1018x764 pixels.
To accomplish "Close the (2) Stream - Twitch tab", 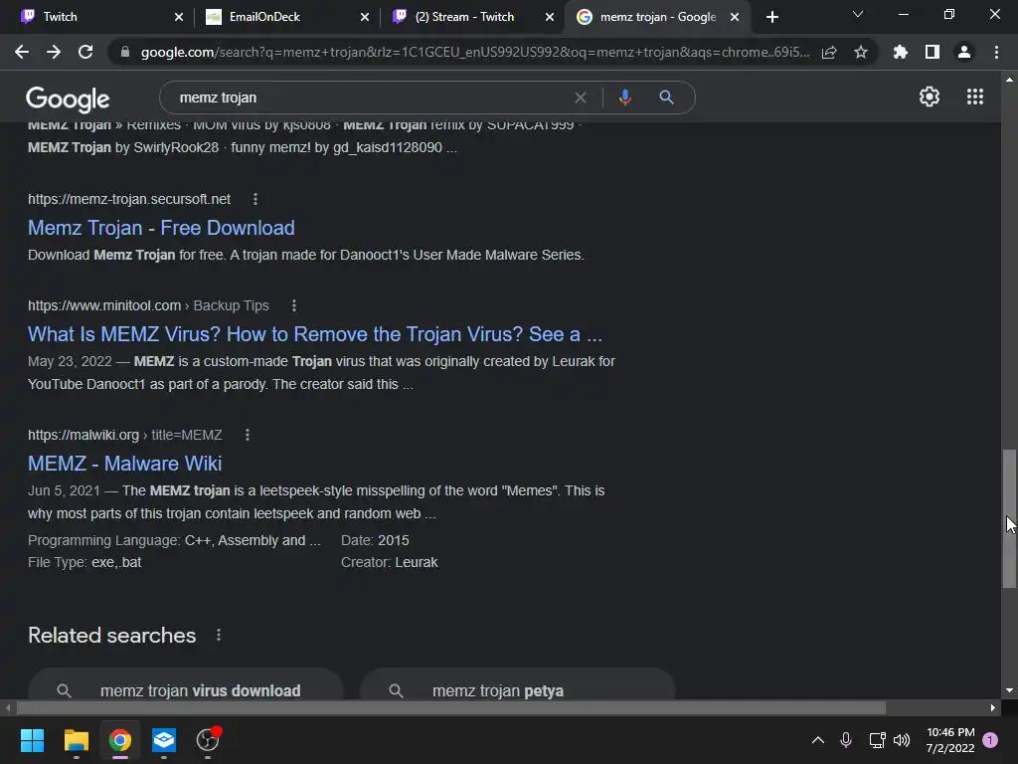I will 550,18.
